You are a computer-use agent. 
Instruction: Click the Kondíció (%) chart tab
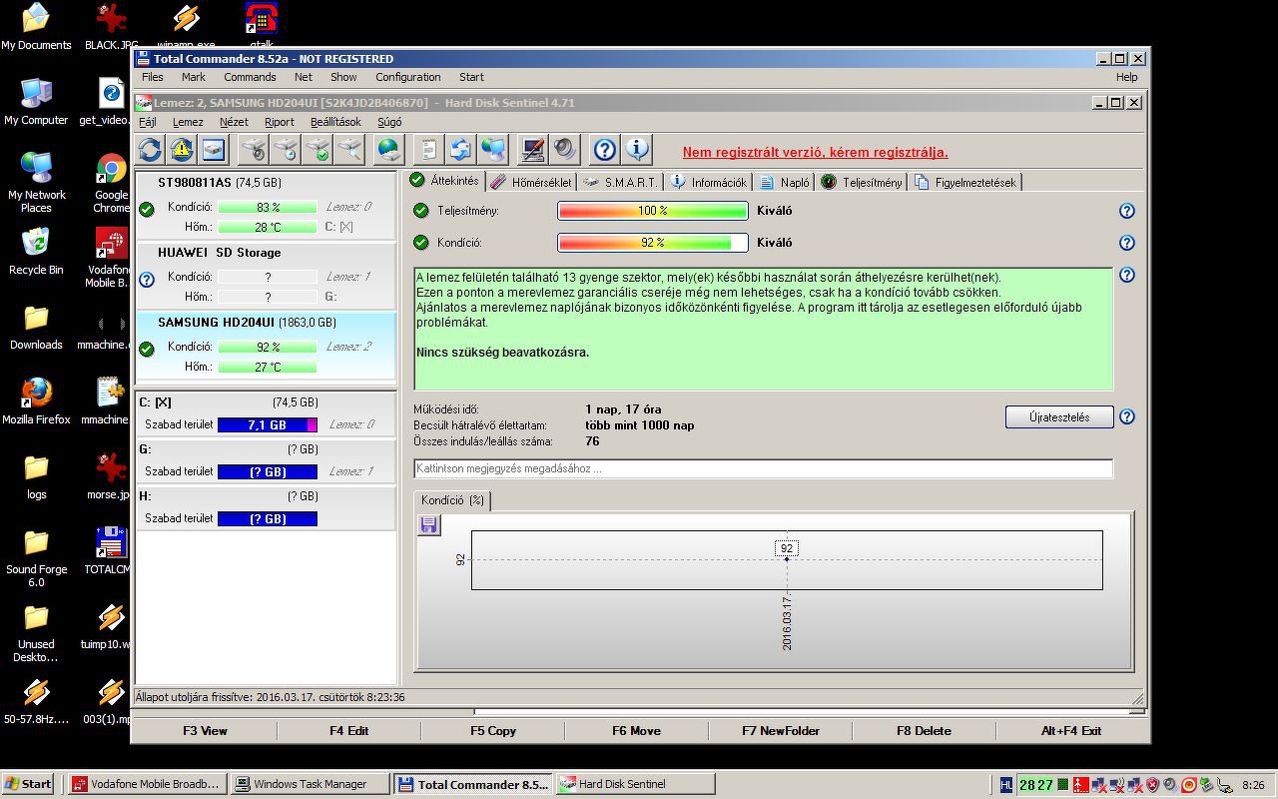(452, 500)
